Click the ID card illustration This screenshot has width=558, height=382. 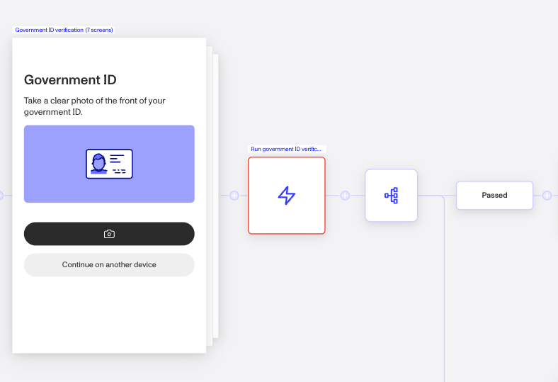point(109,164)
